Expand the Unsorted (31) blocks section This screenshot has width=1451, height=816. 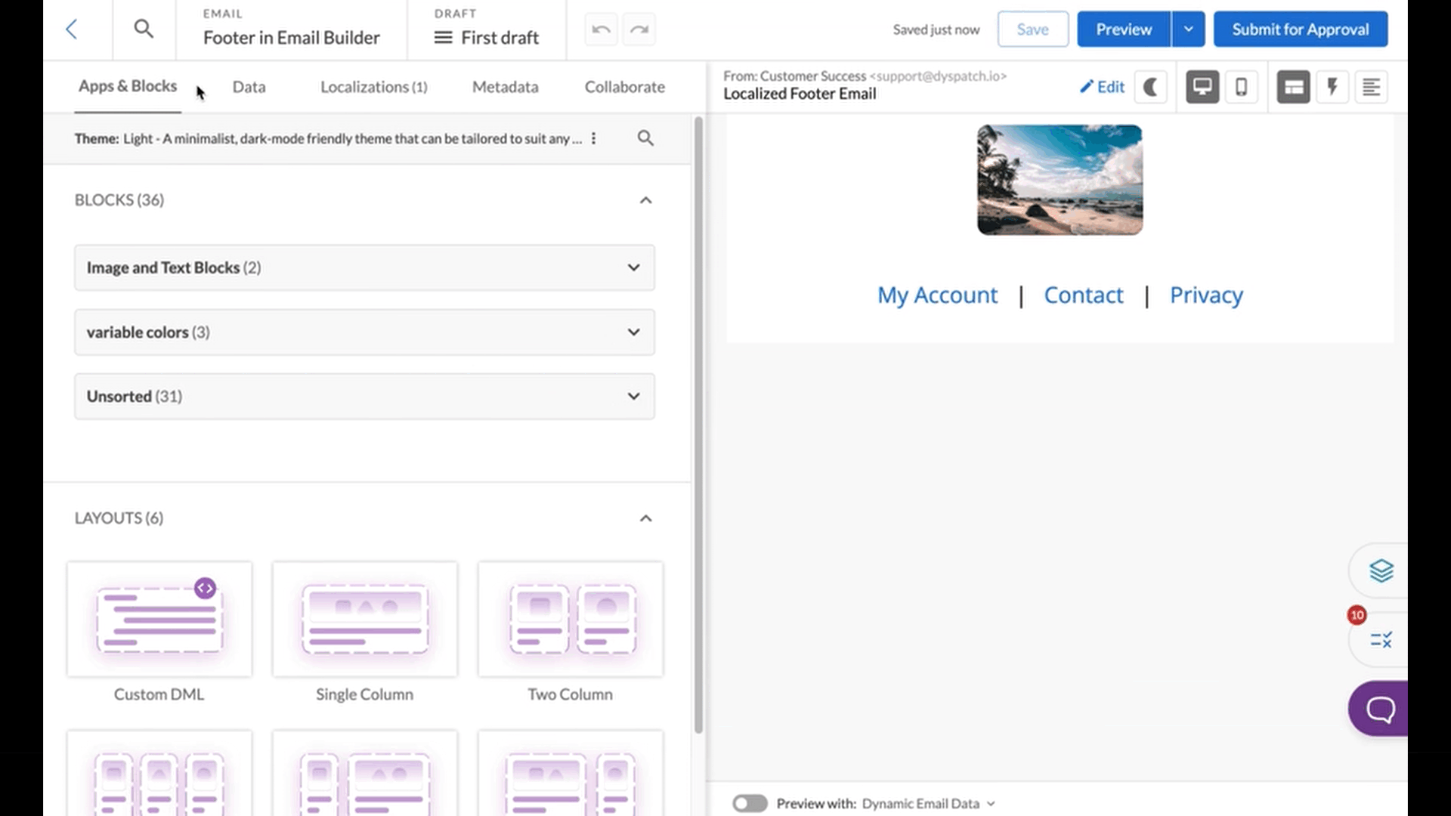pos(634,396)
